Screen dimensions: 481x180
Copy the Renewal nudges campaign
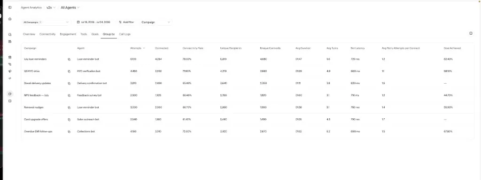pos(69,108)
